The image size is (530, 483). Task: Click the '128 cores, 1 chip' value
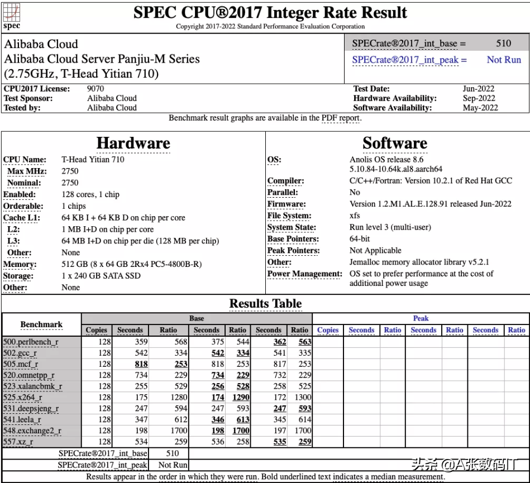click(x=90, y=194)
